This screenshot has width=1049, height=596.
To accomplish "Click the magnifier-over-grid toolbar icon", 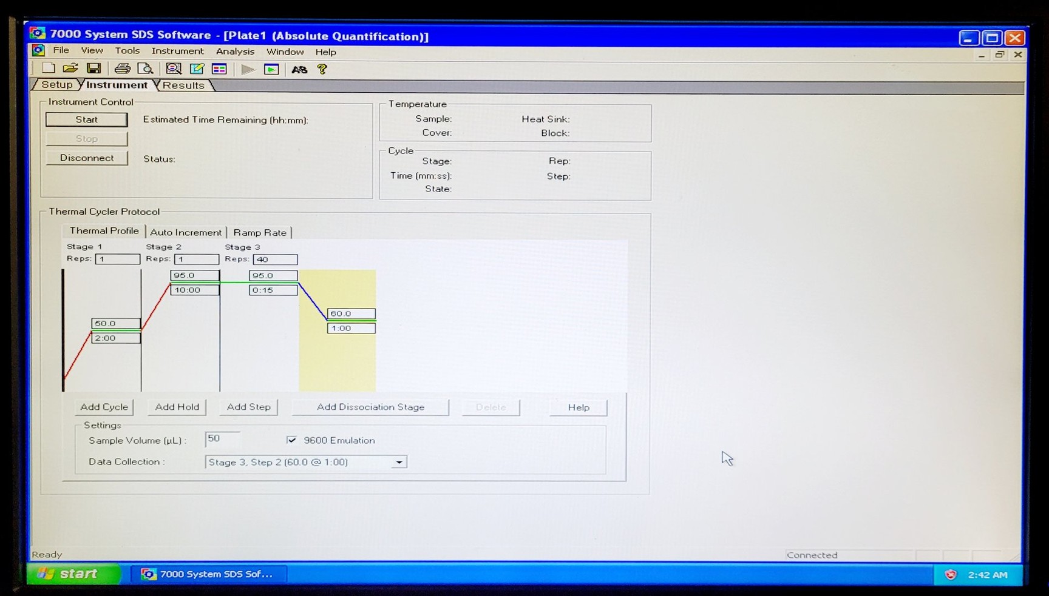I will 174,69.
